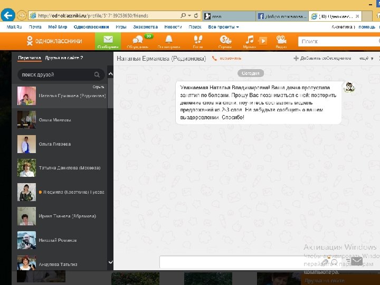The width and height of the screenshot is (380, 285).
Task: Open Mail.Ru link
Action: point(14,27)
